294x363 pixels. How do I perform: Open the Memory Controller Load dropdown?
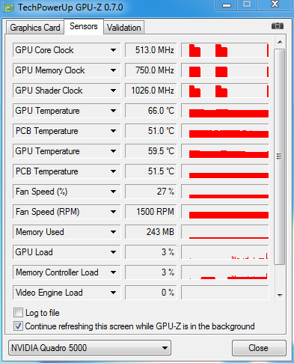(67, 272)
